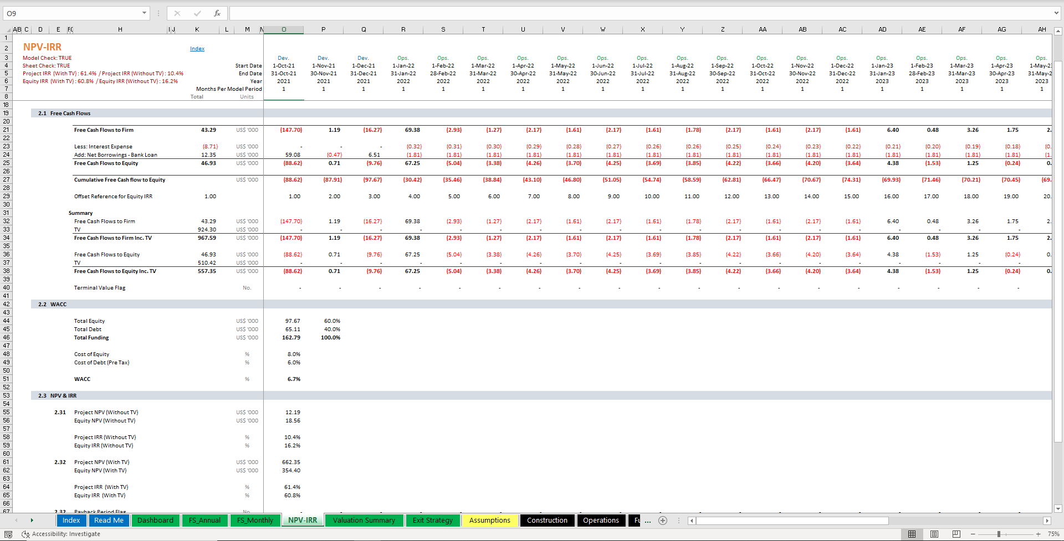Open Accessibility: Investigate in status bar

[x=61, y=534]
